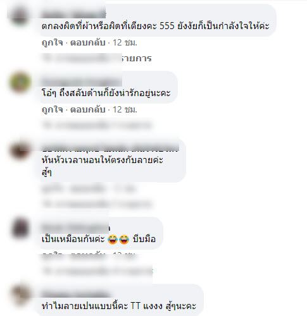The image size is (307, 316).
Task: Open profile picture of the 'ตกลงผิดที่ผ้า' commenter
Action: coord(20,16)
